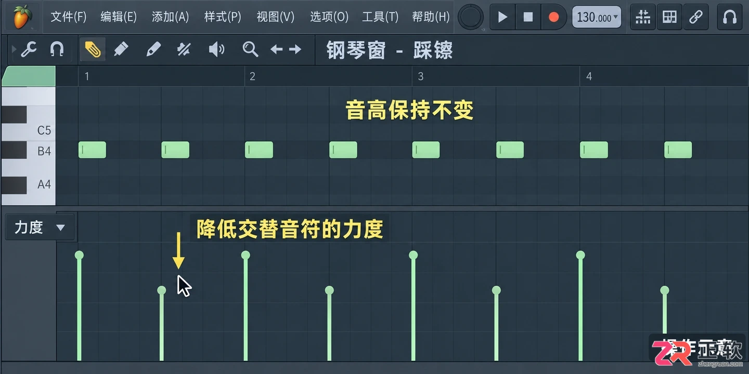Screen dimensions: 749x374
Task: Open the wrench tools icon
Action: tap(29, 50)
